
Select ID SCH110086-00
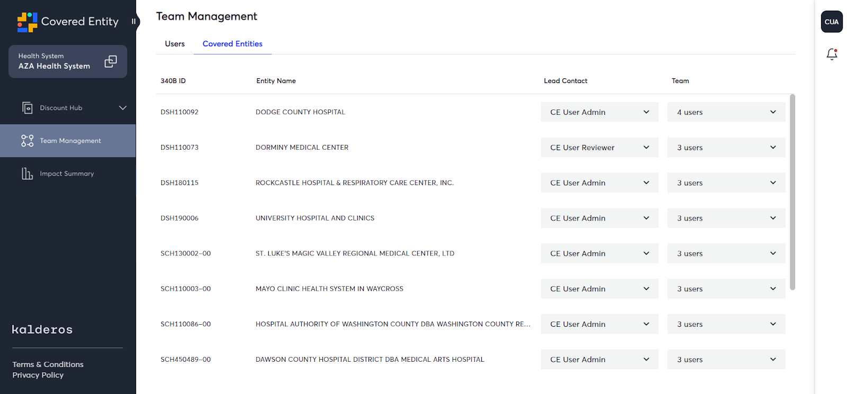click(186, 324)
